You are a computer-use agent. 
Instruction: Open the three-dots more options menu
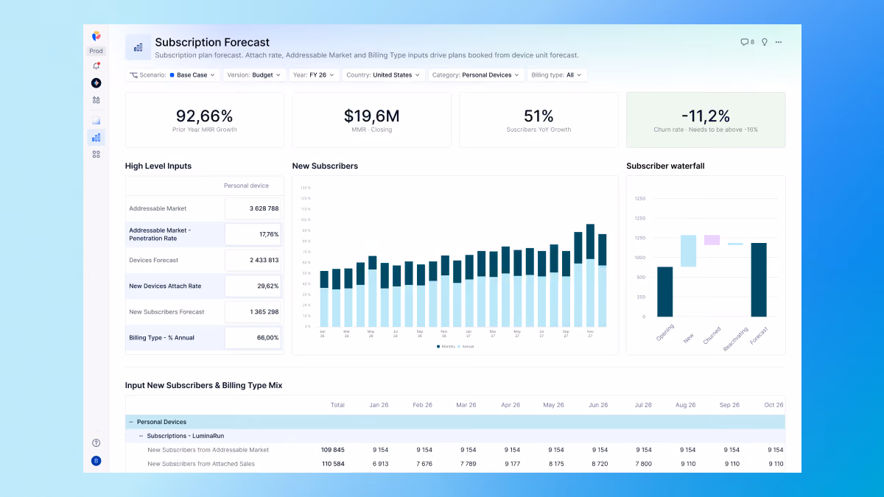pyautogui.click(x=779, y=42)
